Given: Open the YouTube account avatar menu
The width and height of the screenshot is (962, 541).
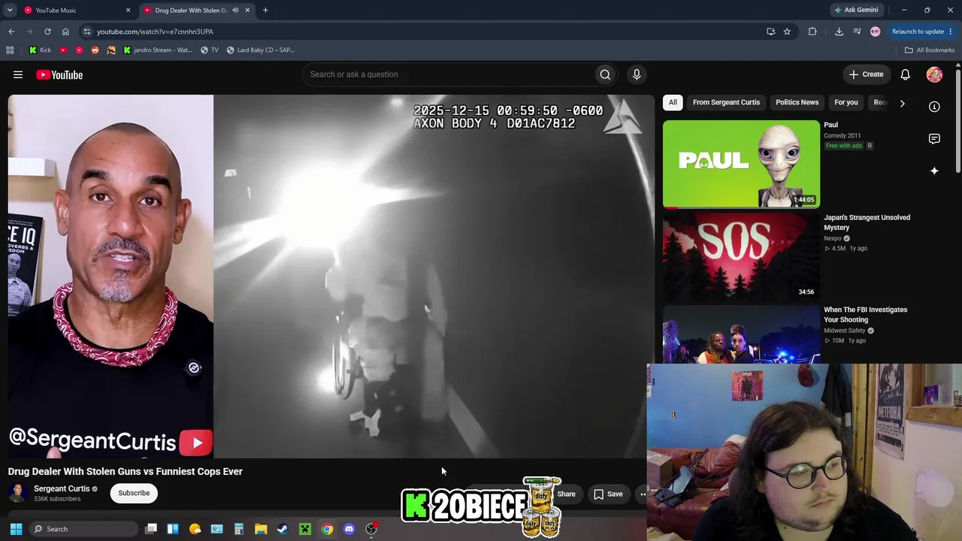Looking at the screenshot, I should (x=934, y=74).
